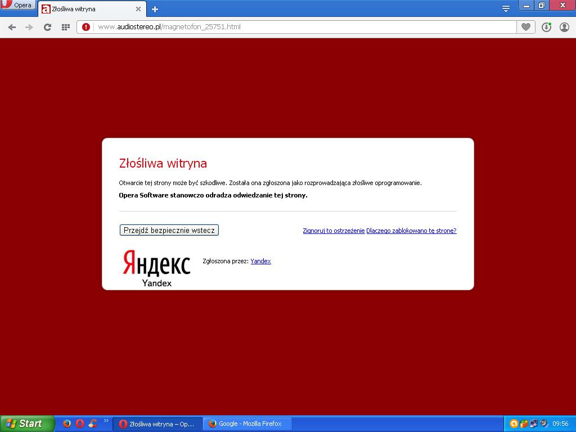
Task: Click the orange Avast tray icon
Action: click(514, 424)
